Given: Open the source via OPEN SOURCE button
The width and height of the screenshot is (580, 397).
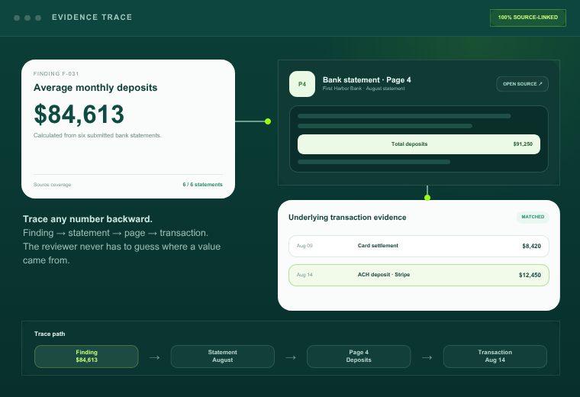Looking at the screenshot, I should click(x=522, y=84).
